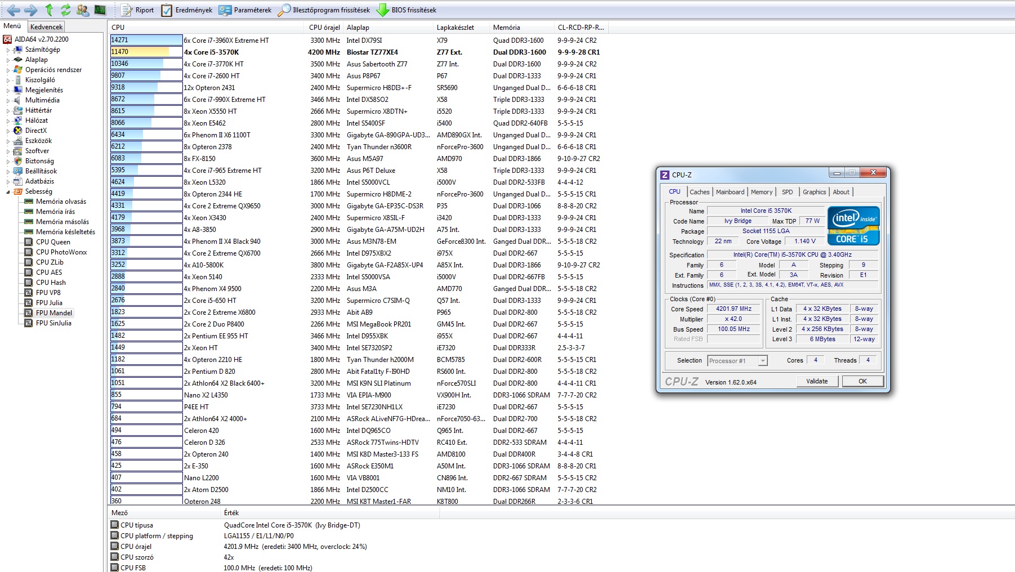
Task: Open the Riport toolbar item
Action: point(137,10)
